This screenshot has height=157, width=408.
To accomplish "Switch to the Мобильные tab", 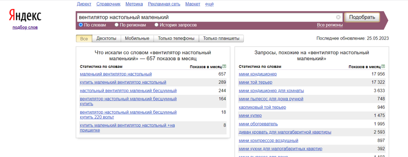I will (137, 39).
